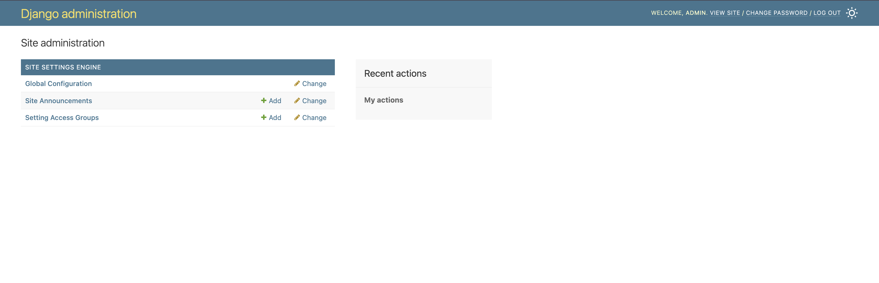Click the green plus icon for Setting Access Groups

[x=263, y=117]
